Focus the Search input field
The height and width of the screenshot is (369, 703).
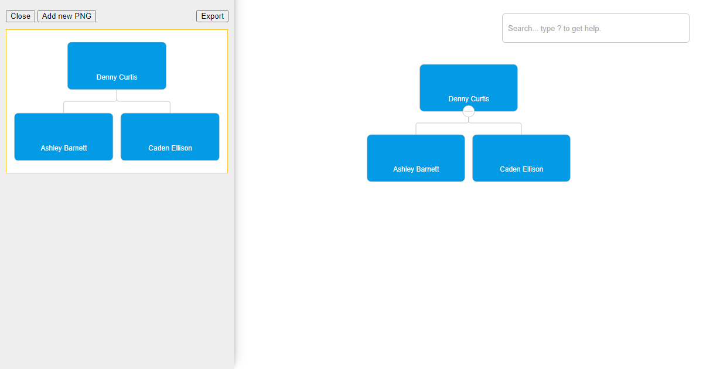coord(595,28)
